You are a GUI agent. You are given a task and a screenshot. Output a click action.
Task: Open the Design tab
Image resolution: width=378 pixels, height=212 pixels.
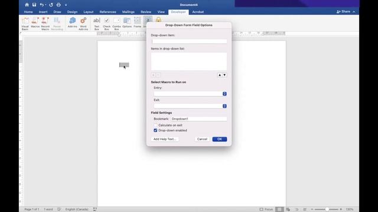72,12
